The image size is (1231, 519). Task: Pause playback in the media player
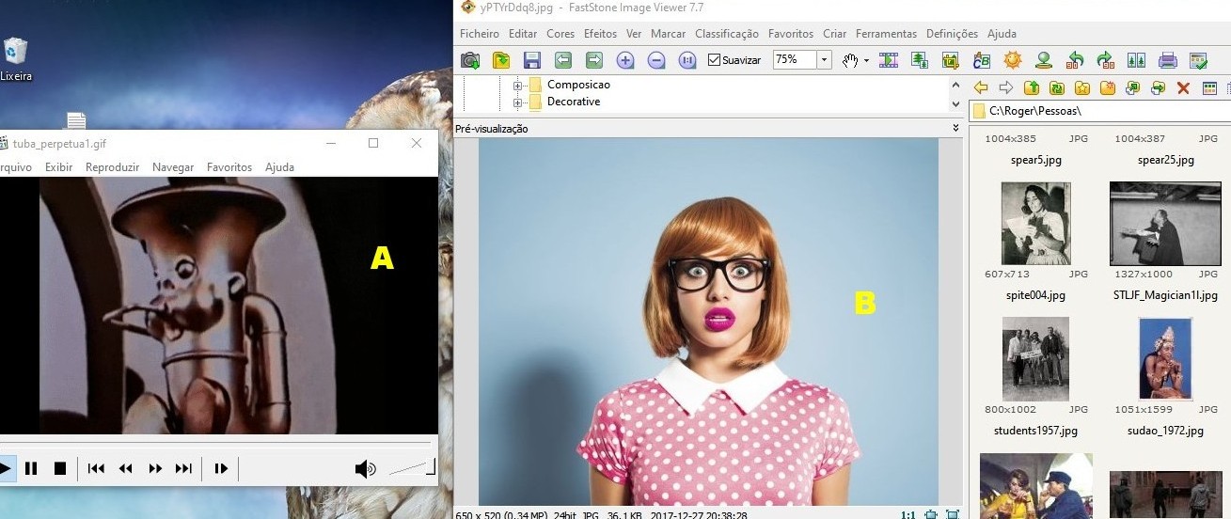pos(31,468)
